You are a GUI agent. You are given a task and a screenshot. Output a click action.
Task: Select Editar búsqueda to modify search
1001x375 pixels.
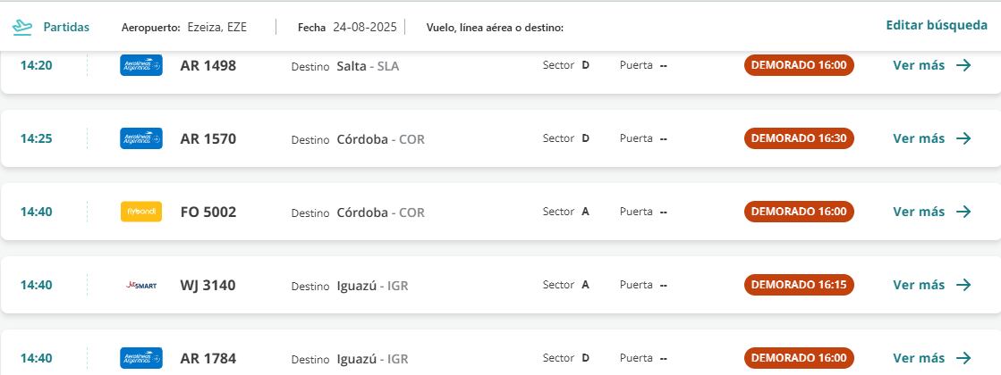pyautogui.click(x=937, y=25)
